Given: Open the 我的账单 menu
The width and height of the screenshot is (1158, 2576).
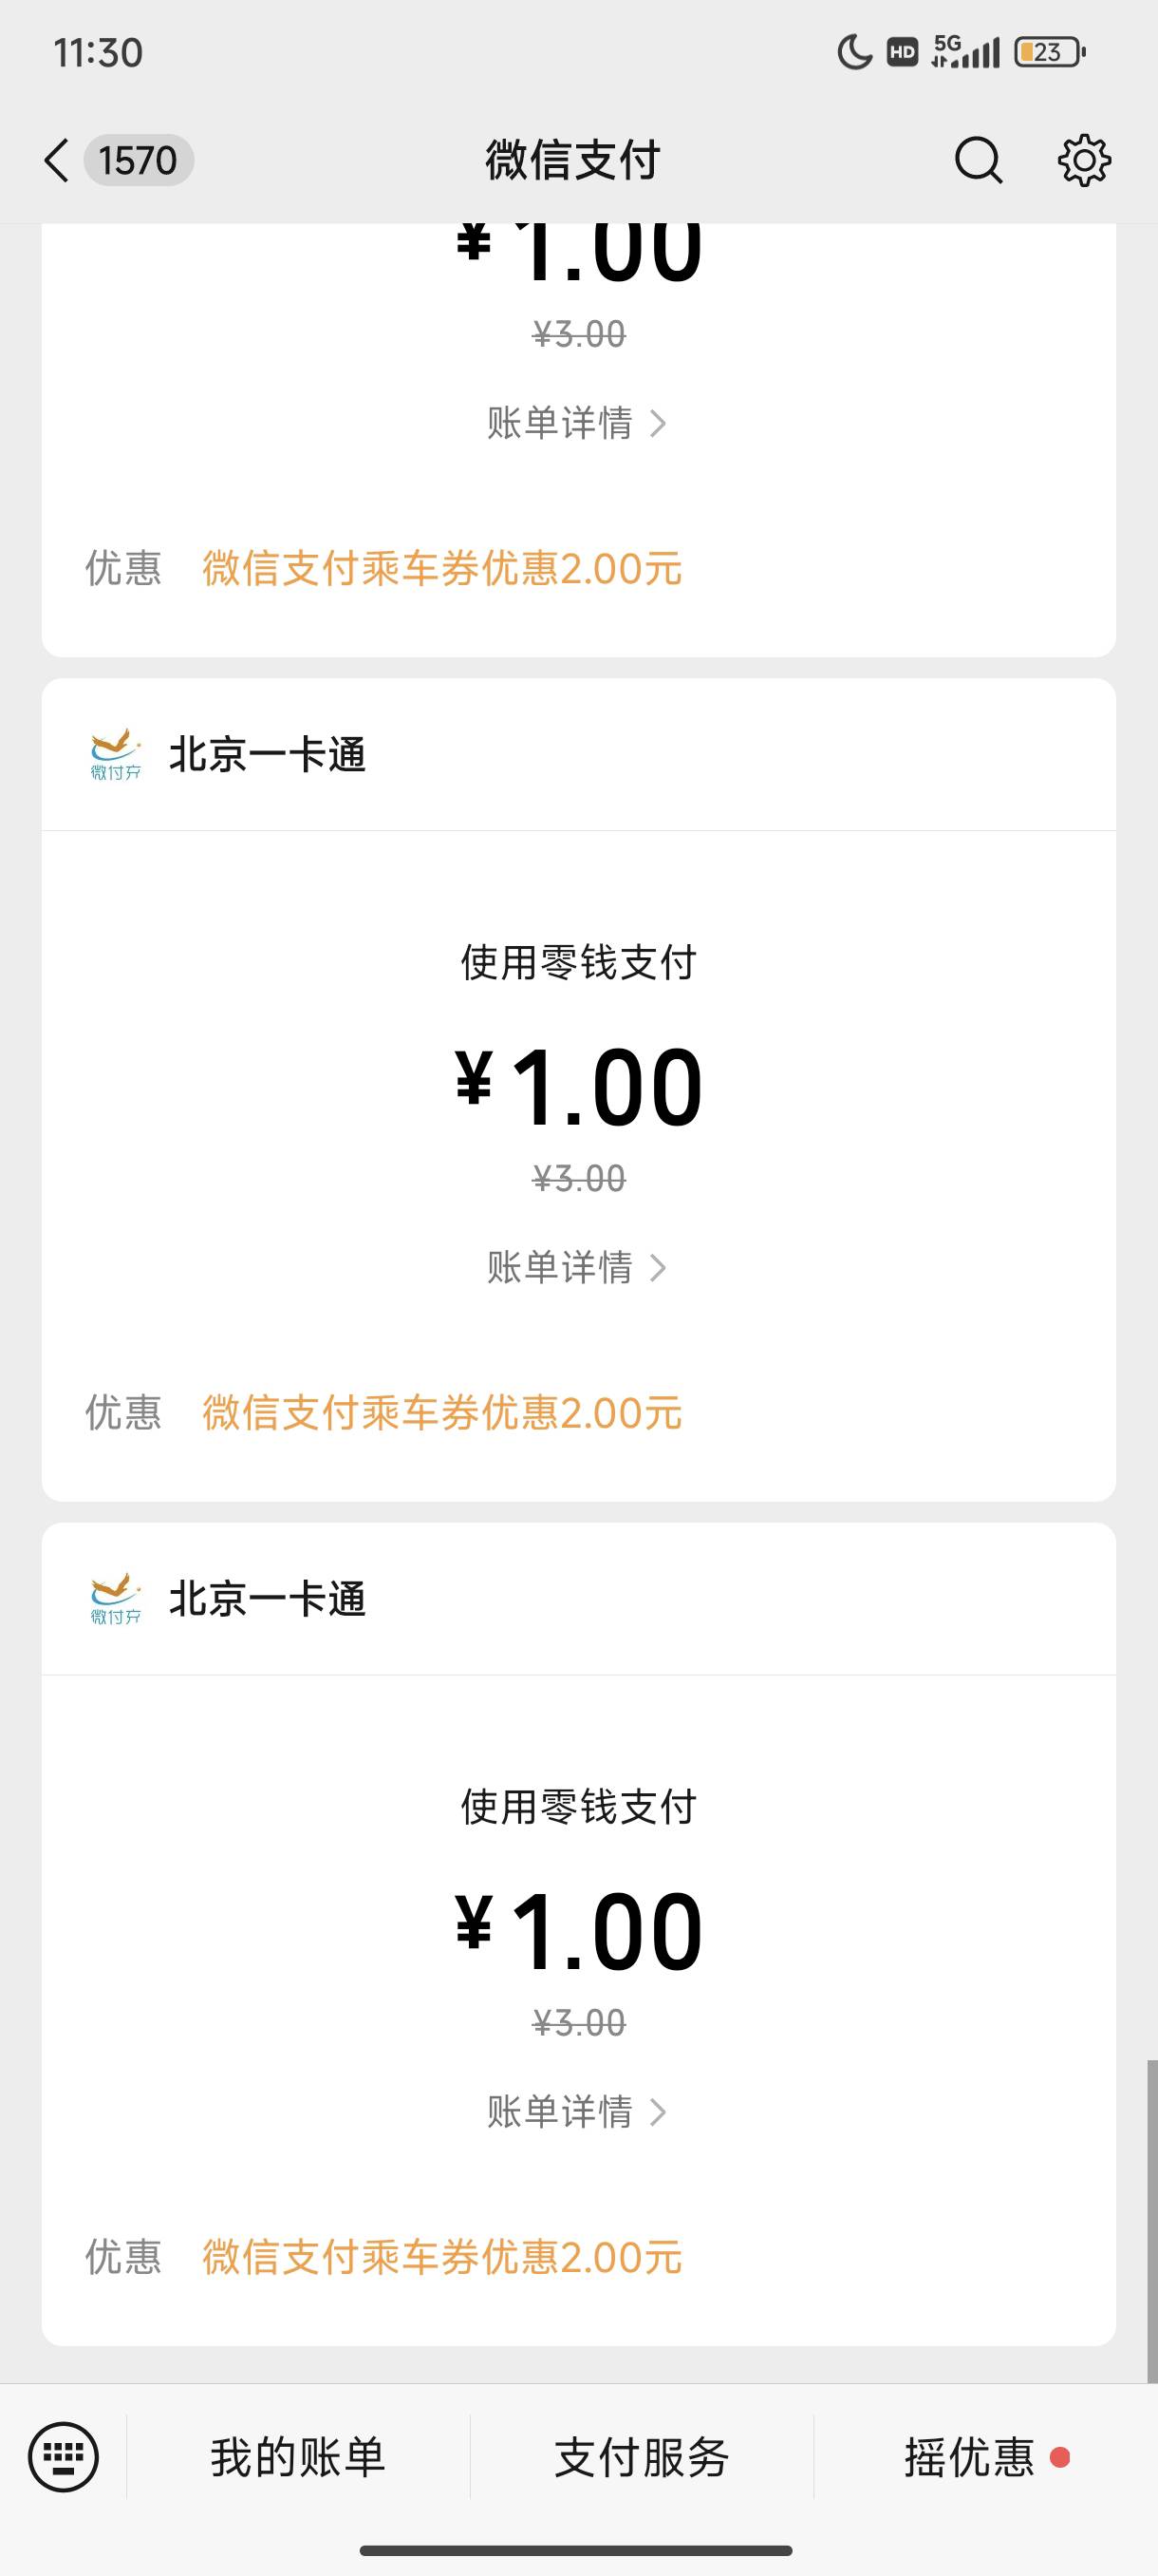Looking at the screenshot, I should (298, 2457).
